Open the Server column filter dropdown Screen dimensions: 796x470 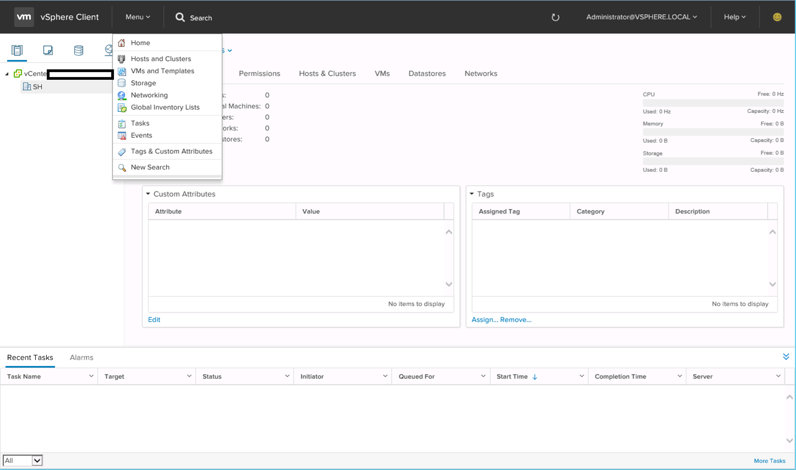click(x=778, y=376)
